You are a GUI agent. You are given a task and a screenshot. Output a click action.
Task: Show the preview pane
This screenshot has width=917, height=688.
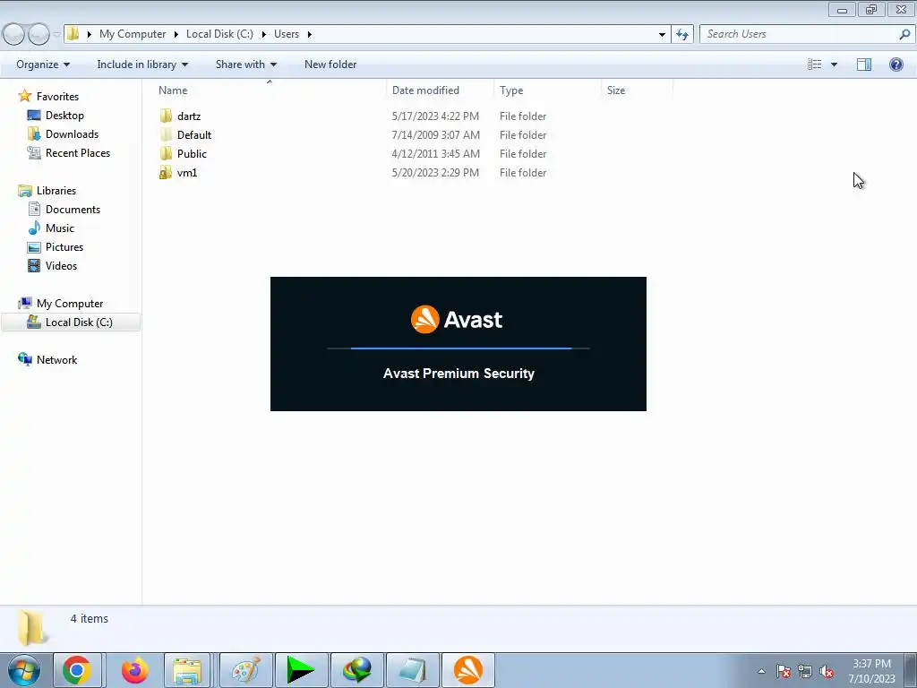tap(864, 64)
